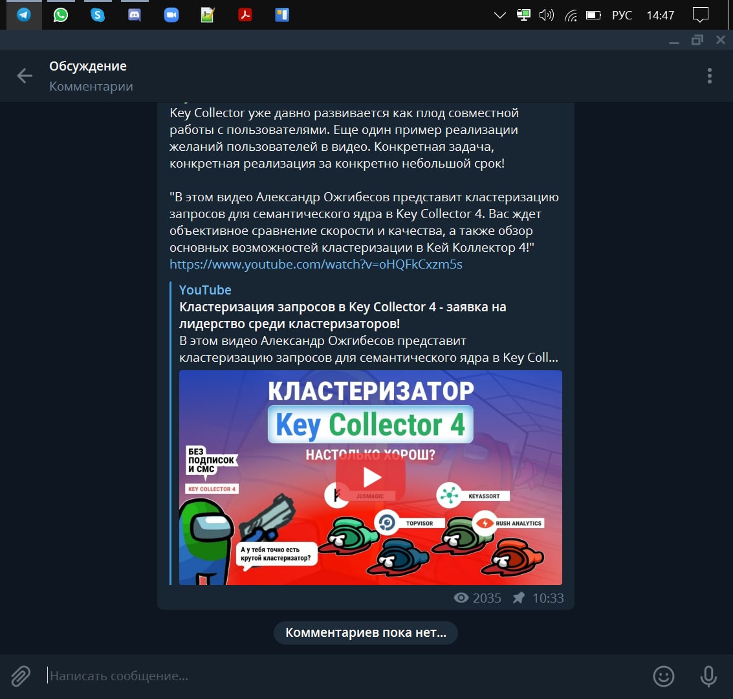Open the blue-yellow taskbar app icon
This screenshot has height=699, width=733.
point(282,15)
